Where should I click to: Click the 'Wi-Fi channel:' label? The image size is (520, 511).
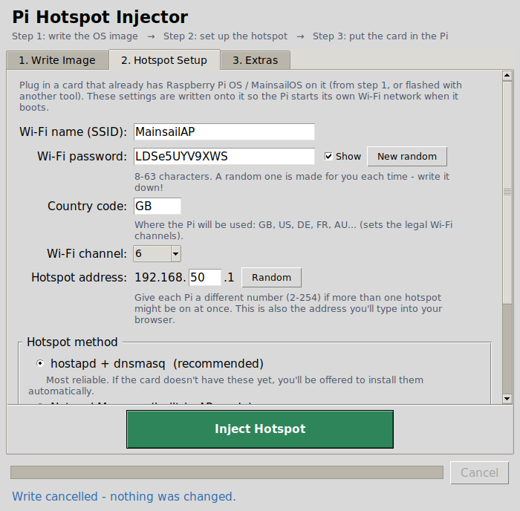click(87, 254)
